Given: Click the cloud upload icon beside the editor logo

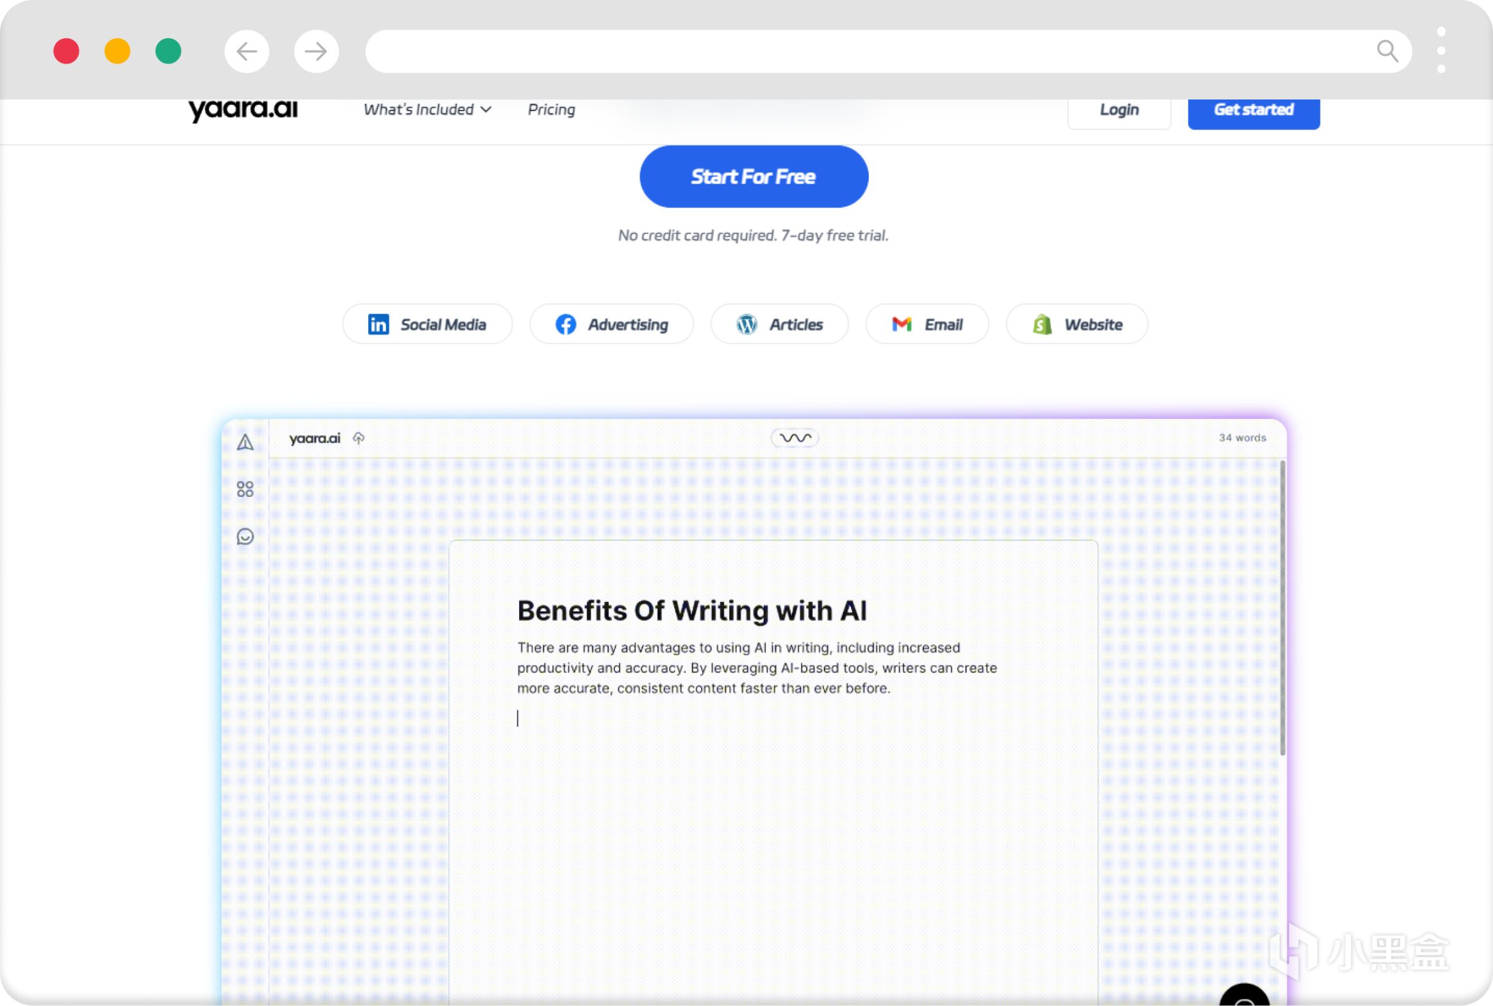Looking at the screenshot, I should point(359,438).
